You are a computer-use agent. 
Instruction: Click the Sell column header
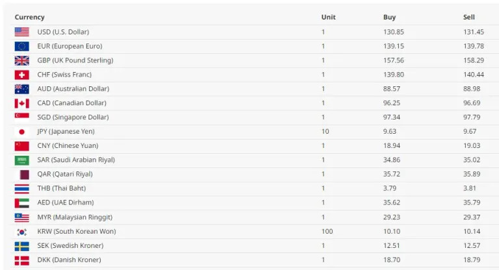click(x=468, y=17)
